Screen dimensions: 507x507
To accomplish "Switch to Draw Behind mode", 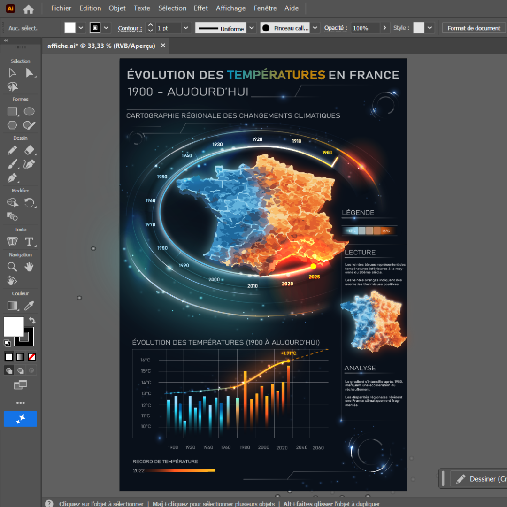I will click(21, 371).
